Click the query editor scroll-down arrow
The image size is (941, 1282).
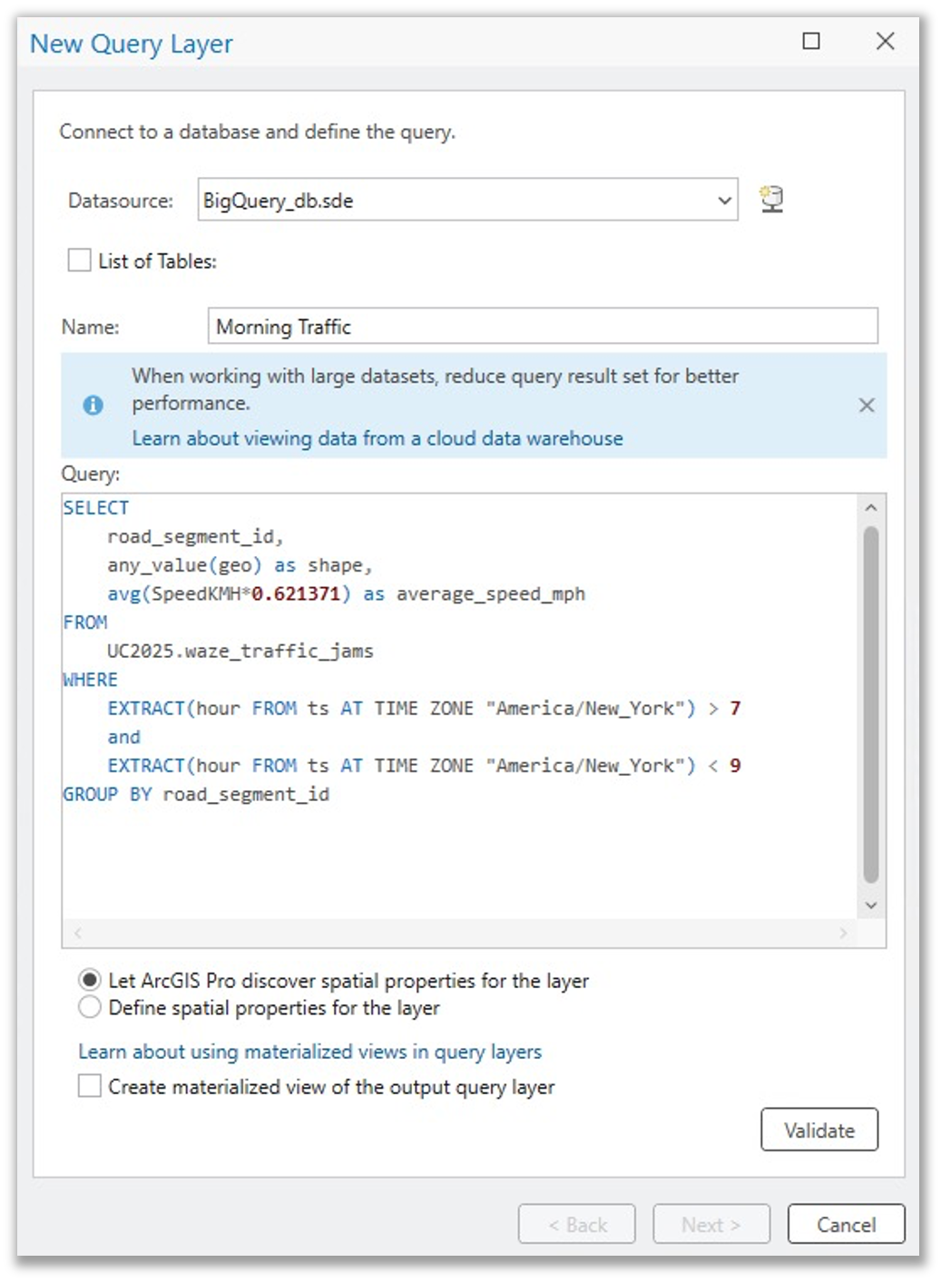(870, 905)
